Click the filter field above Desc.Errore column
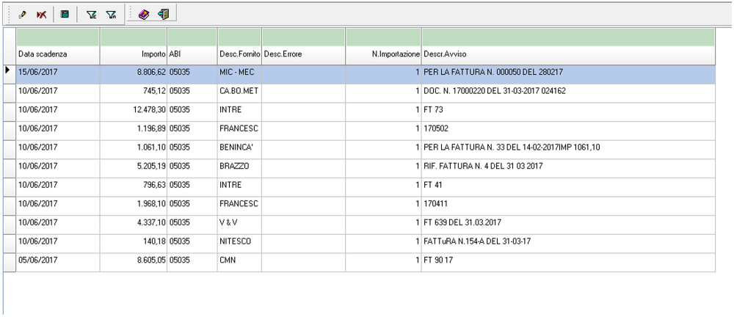The image size is (734, 317). click(x=303, y=37)
